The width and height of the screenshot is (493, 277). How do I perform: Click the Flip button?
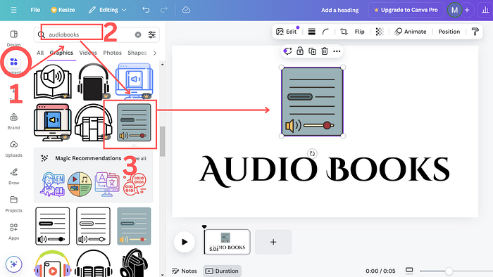[359, 32]
